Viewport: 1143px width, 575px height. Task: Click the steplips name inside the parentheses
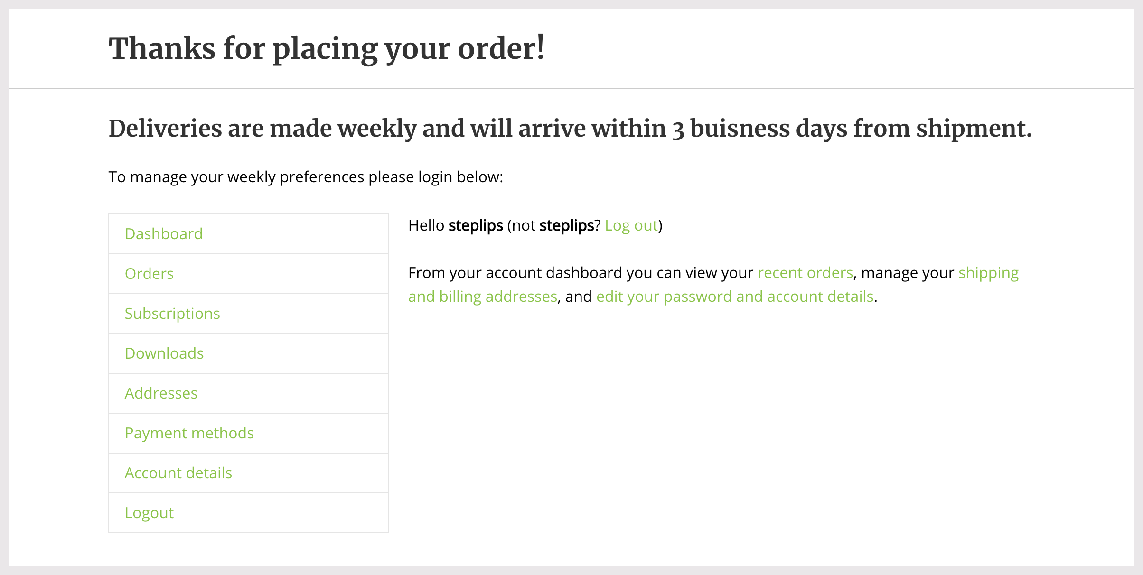[567, 225]
